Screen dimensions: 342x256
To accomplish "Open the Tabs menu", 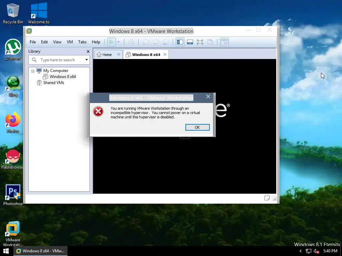I will [82, 42].
